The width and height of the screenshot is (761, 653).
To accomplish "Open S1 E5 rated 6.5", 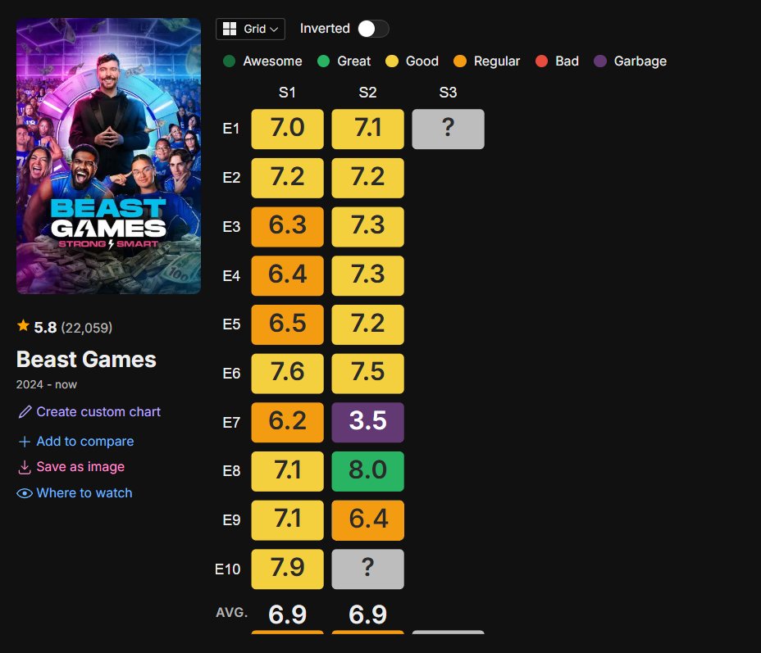I will (287, 324).
